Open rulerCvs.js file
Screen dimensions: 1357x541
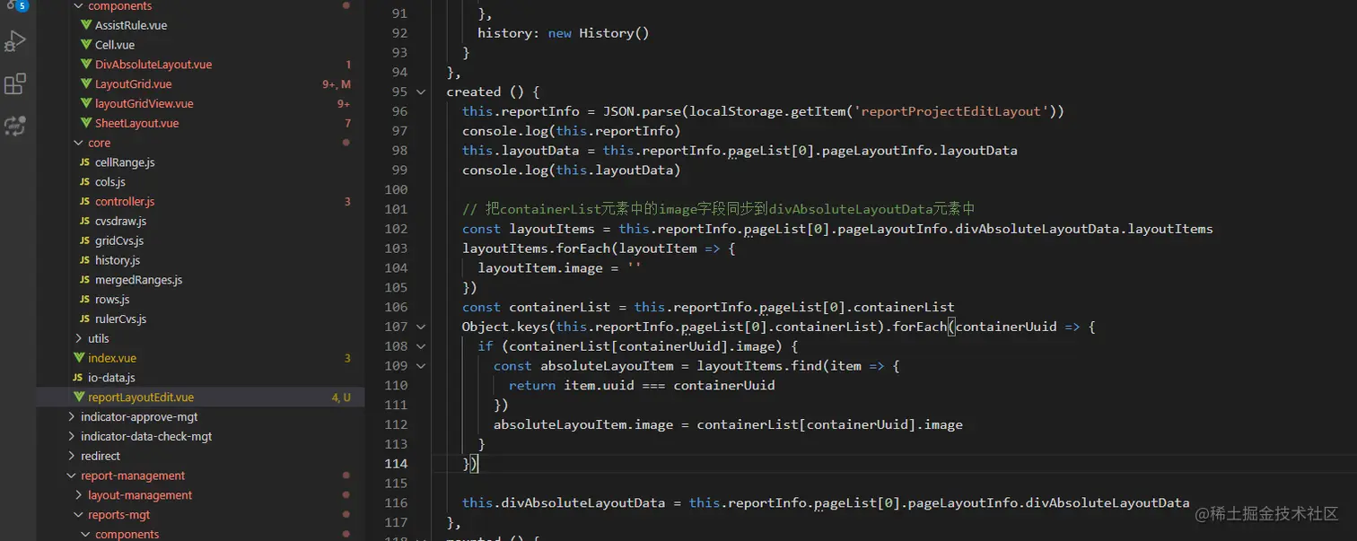pos(121,318)
